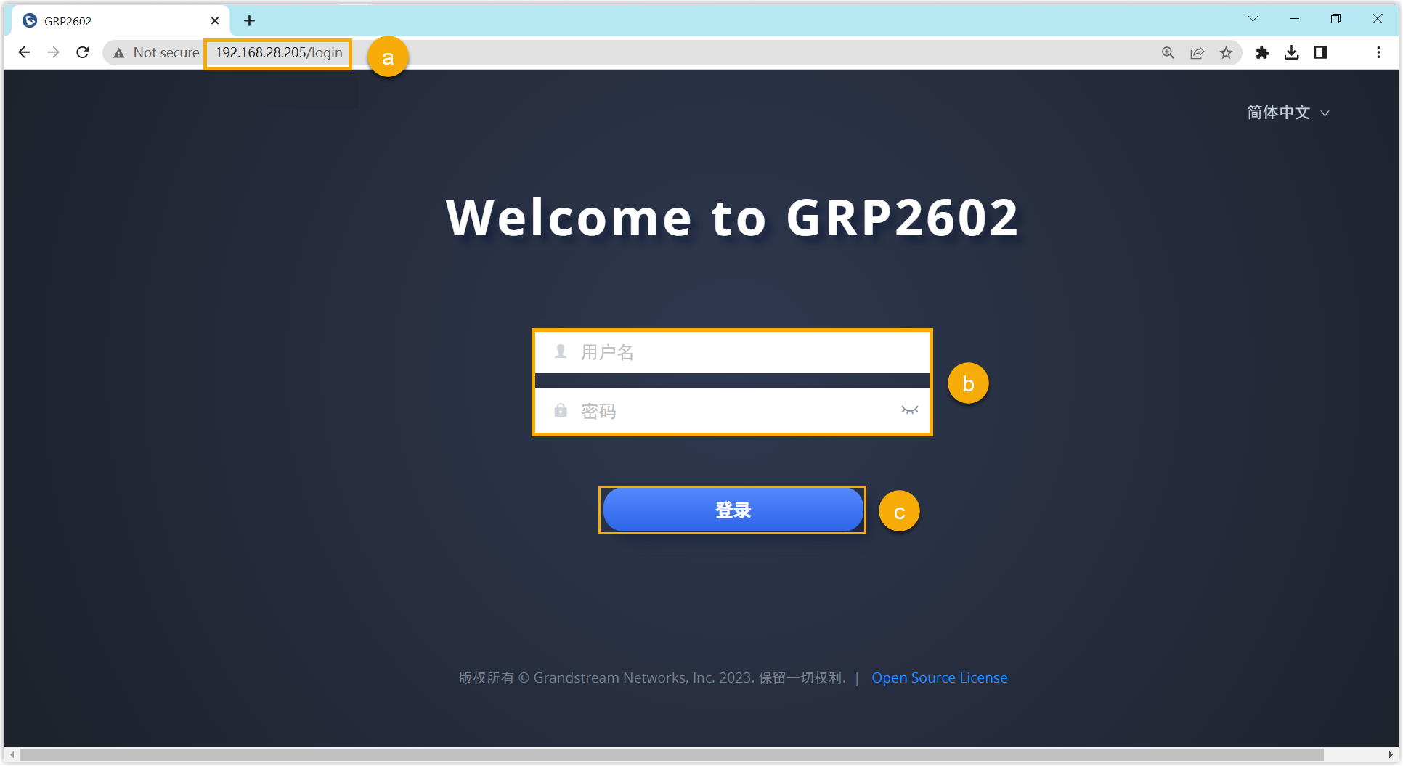Open a new tab with plus button
The width and height of the screenshot is (1403, 766).
click(249, 20)
